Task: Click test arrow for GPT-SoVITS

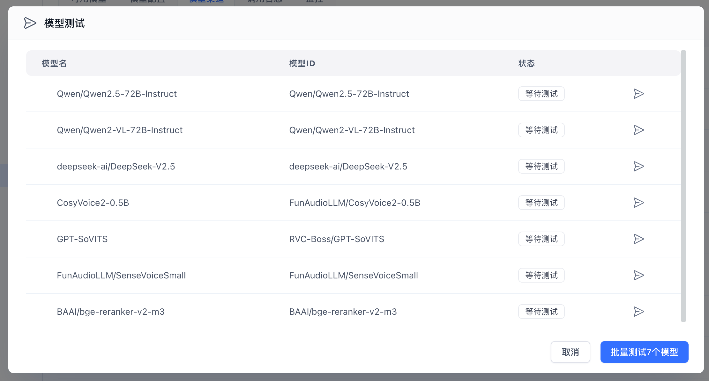Action: click(x=638, y=239)
